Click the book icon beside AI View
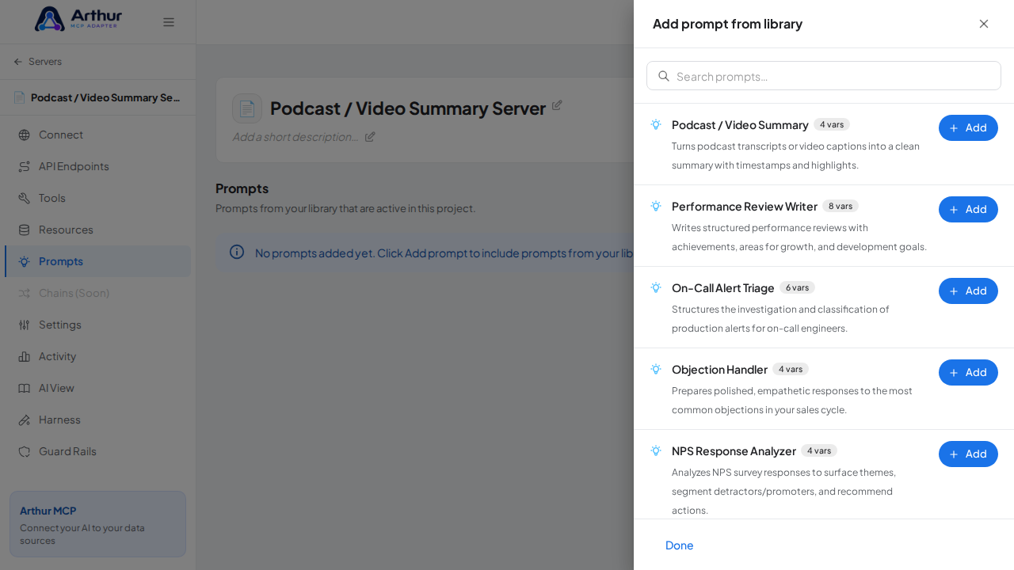The image size is (1014, 570). [24, 388]
